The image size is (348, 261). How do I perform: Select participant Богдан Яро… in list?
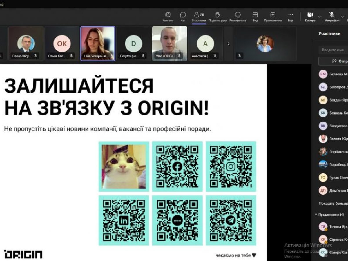pos(333,100)
